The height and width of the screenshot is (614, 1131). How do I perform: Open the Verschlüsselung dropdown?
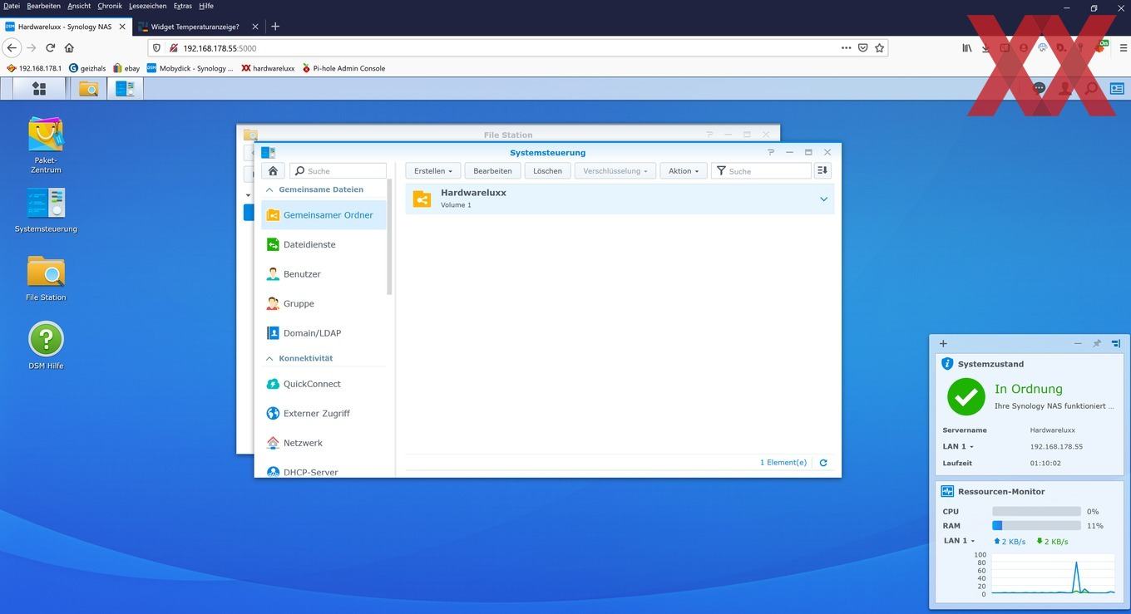pyautogui.click(x=615, y=170)
